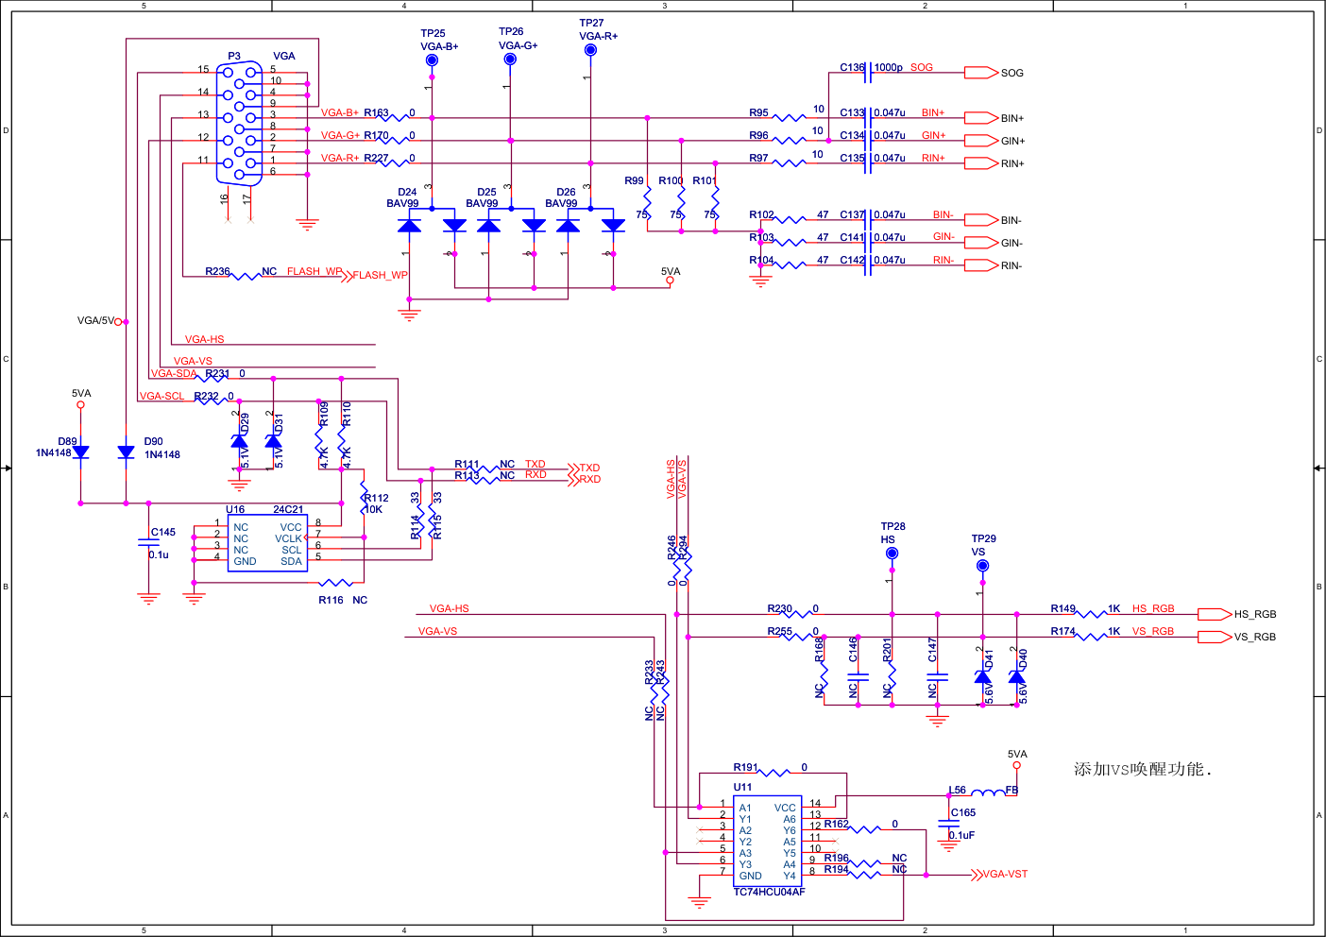
Task: Click the FLASH_WP off-sheet connector arrow
Action: 347,276
